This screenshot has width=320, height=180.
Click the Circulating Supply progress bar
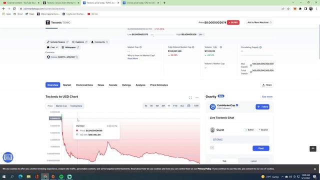point(257,55)
